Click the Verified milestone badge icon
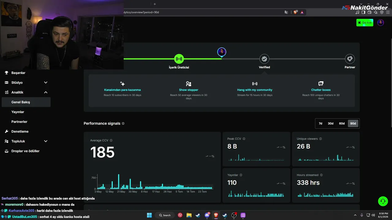 point(264,59)
